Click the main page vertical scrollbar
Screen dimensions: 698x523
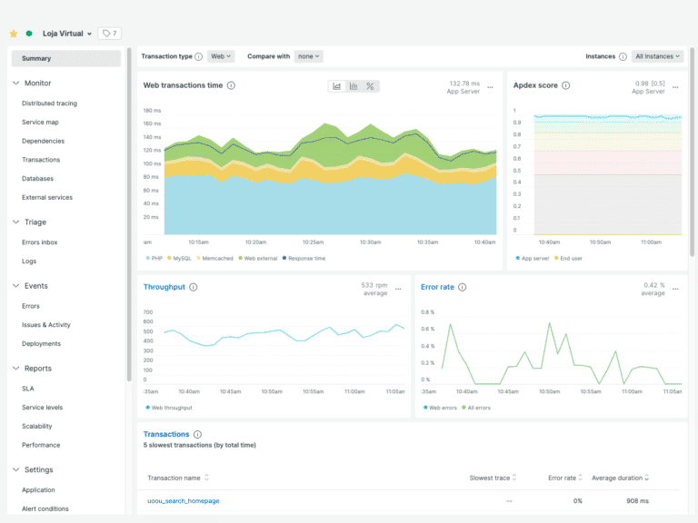(x=693, y=152)
